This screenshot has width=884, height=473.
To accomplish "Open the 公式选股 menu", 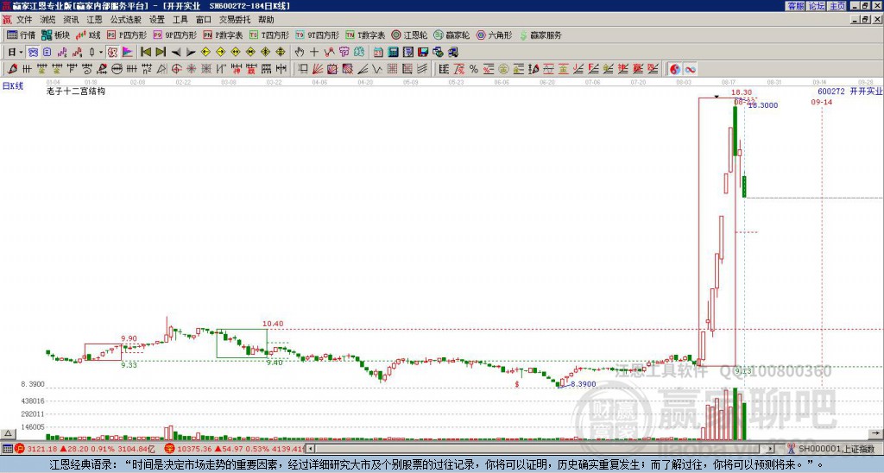I will click(x=126, y=18).
